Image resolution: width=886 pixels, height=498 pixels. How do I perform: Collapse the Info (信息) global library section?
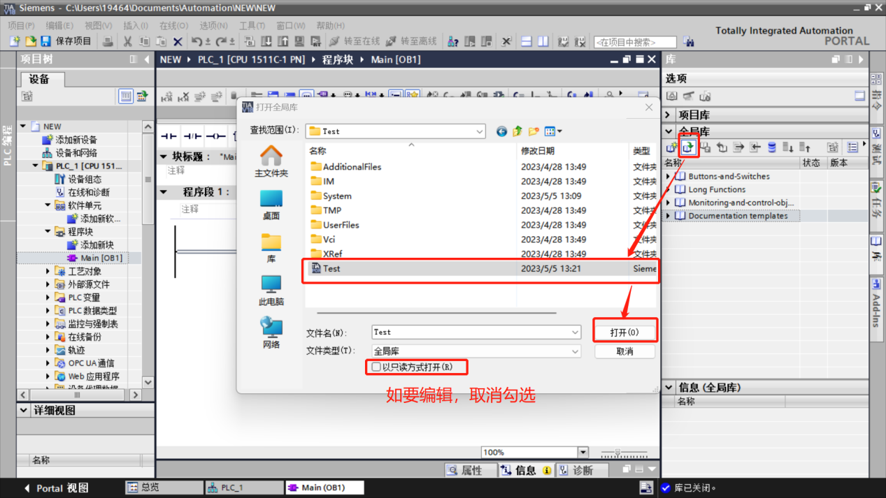(669, 388)
